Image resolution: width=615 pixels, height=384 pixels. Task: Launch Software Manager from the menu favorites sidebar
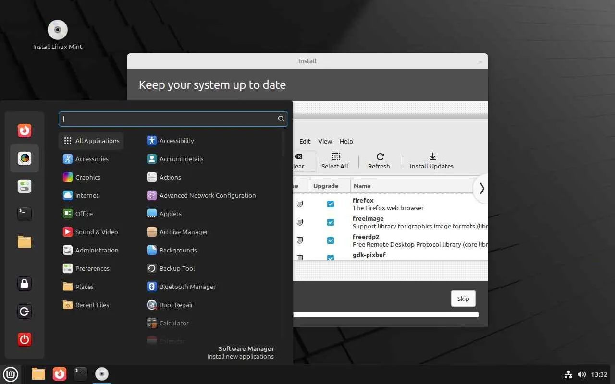pos(25,158)
